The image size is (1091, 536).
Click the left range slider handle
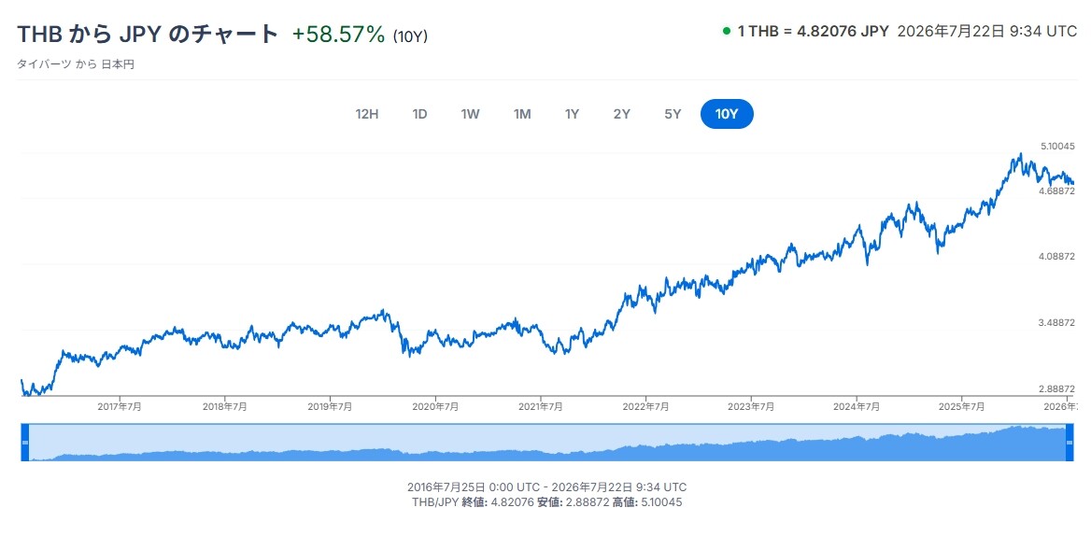coord(25,442)
